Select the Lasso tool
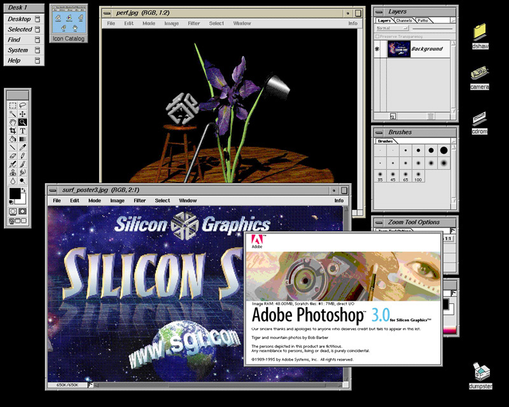Screen dimensions: 509x407 pyautogui.click(x=23, y=106)
